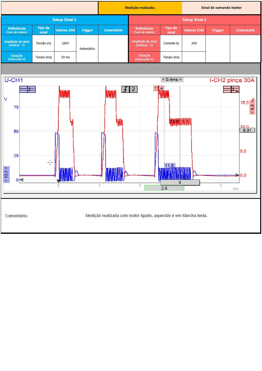This screenshot has height=371, width=262.
Task: Click the 'Automático' trigger cell
Action: click(x=87, y=49)
